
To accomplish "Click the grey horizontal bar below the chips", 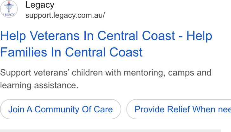I will pyautogui.click(x=110, y=131).
